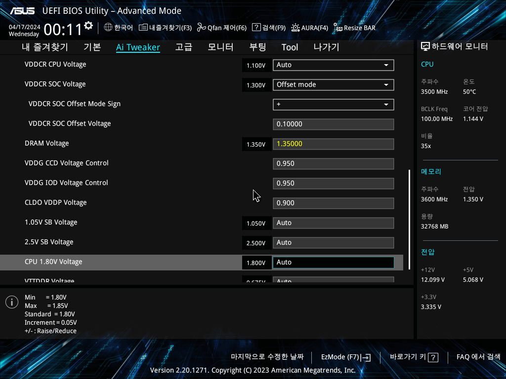Select the DRAM Voltage label
506x379 pixels.
point(47,144)
